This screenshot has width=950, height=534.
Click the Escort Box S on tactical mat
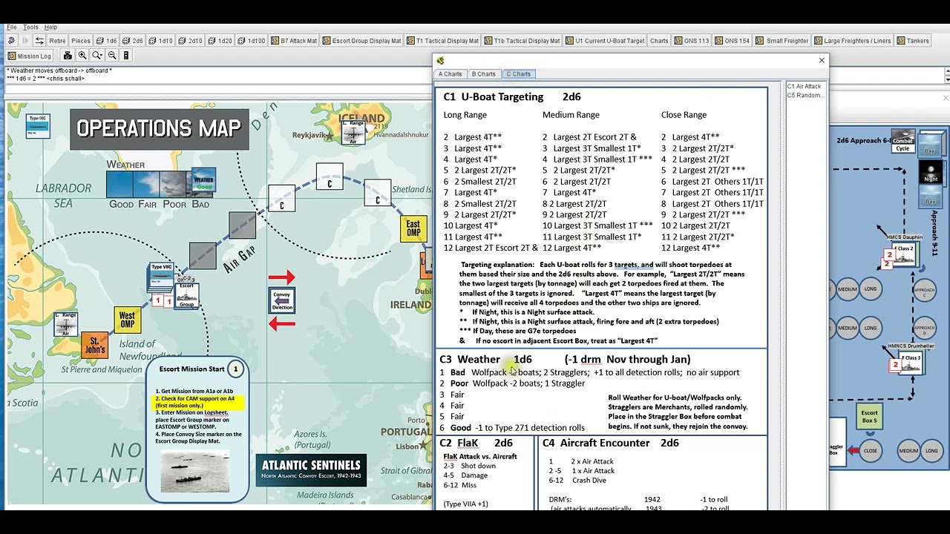[869, 417]
